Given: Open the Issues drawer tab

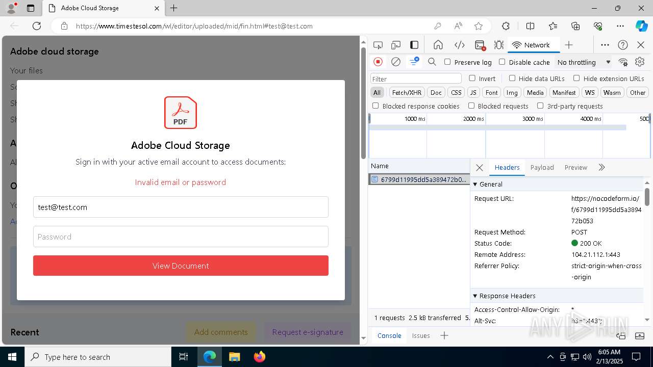Looking at the screenshot, I should [421, 335].
